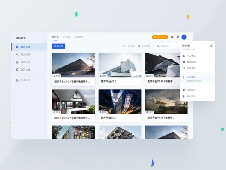Open the white angular building thumbnail

120,65
